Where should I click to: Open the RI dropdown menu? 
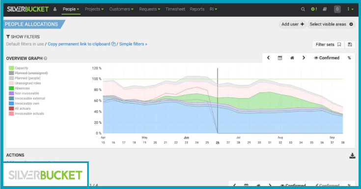(x=213, y=9)
